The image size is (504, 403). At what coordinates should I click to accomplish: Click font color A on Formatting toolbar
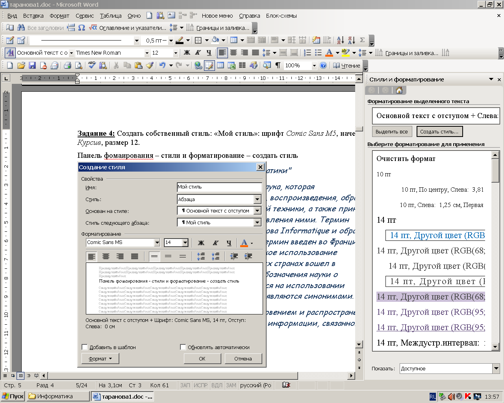coord(329,53)
